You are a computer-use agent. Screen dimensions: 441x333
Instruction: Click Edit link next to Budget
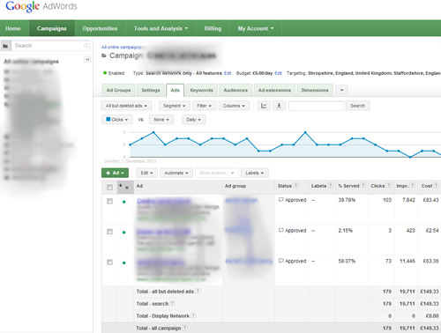[x=278, y=73]
